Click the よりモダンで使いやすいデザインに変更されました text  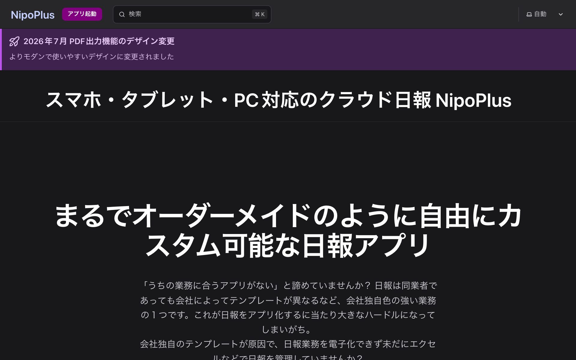[91, 57]
